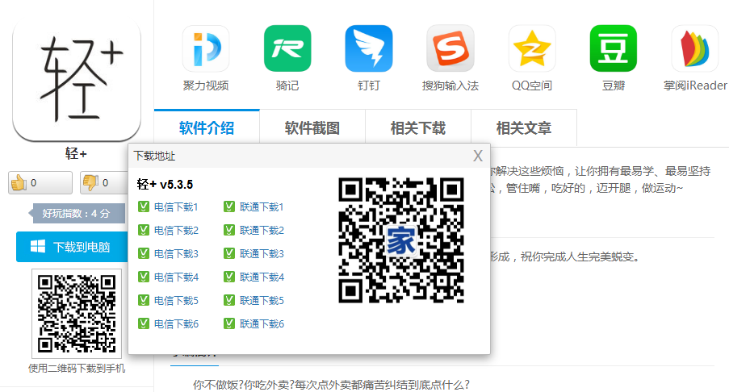The image size is (729, 392).
Task: Open the 钉钉 app icon
Action: pyautogui.click(x=369, y=48)
